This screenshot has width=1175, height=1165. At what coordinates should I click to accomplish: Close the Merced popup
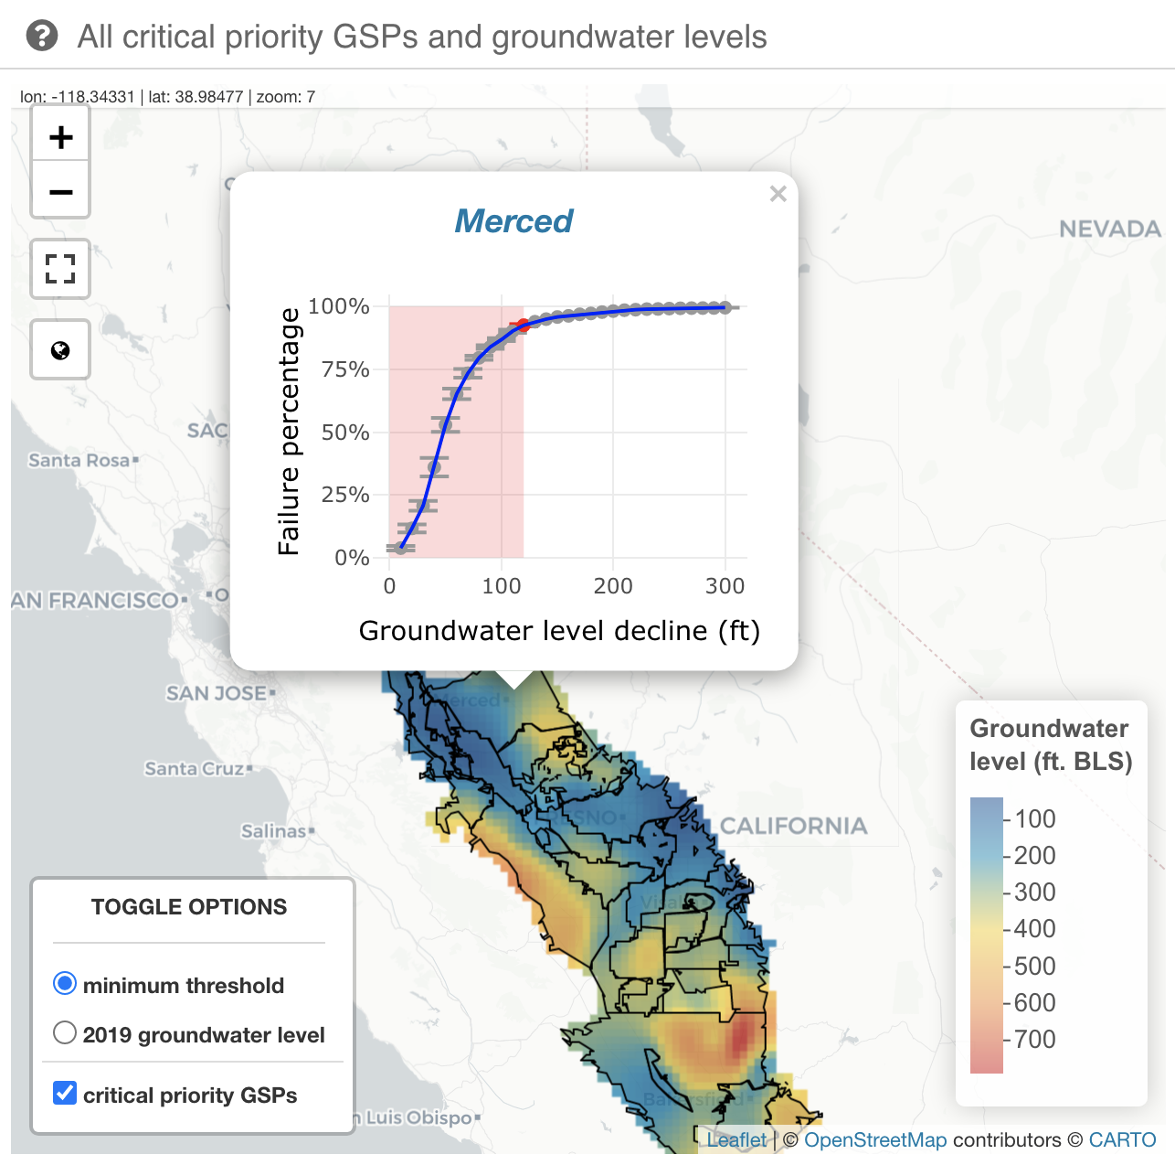click(778, 194)
